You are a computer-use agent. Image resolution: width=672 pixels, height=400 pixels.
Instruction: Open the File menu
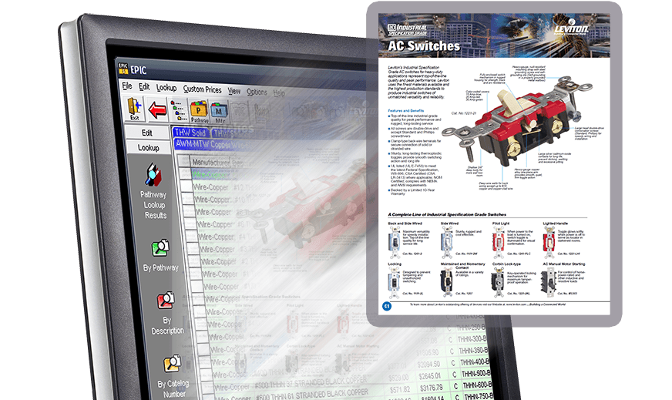(127, 86)
